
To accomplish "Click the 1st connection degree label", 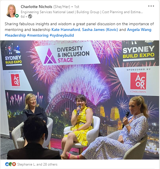I will [x=77, y=7].
